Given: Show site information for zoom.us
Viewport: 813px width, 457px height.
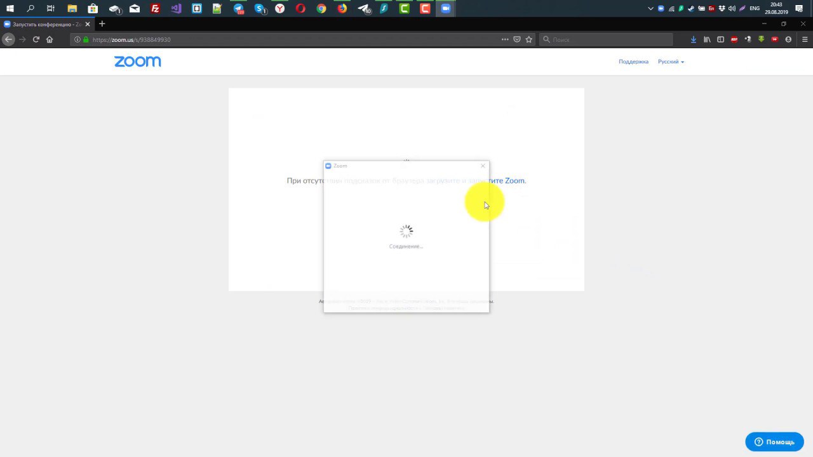Looking at the screenshot, I should tap(78, 39).
